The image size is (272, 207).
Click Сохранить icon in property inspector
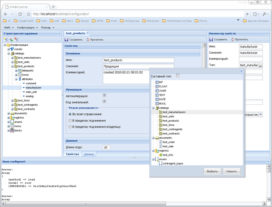(x=211, y=39)
